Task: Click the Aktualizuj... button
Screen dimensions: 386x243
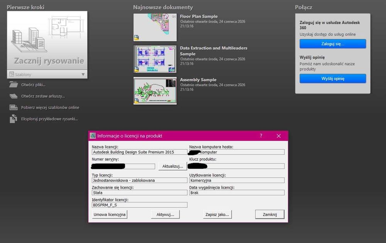Action: (173, 166)
